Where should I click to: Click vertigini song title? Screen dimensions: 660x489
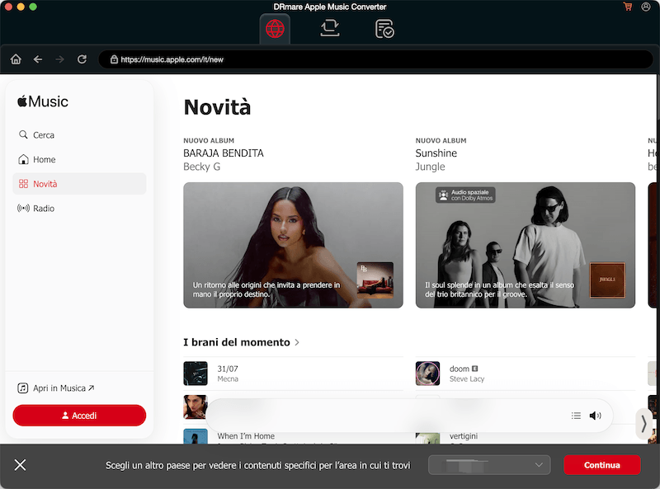click(464, 436)
